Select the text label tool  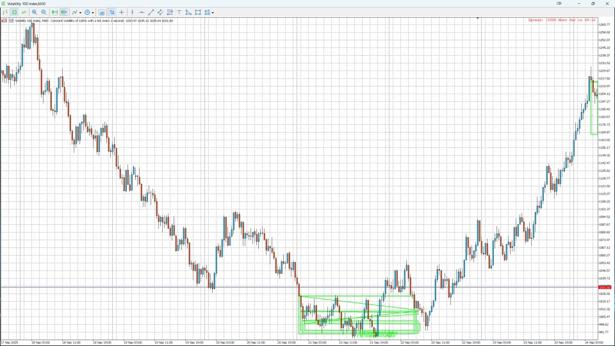(x=179, y=13)
